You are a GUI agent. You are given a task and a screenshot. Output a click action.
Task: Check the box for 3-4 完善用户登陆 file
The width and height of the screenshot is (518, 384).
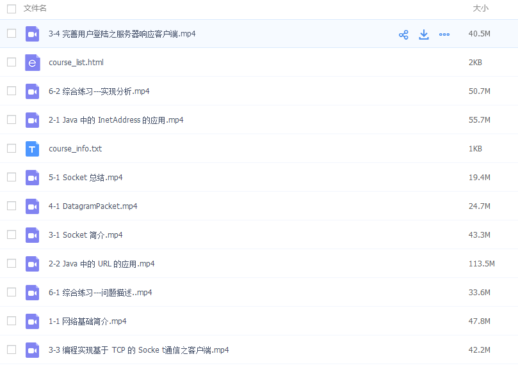(x=12, y=33)
